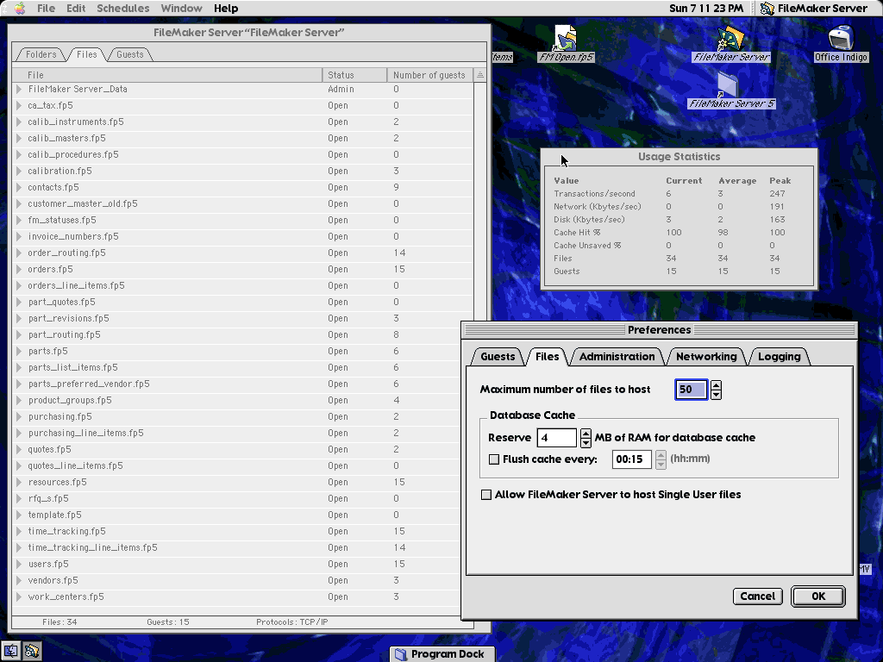Expand the work_centers.fp5 disclosure triangle
Screen dimensions: 883x662
click(x=19, y=596)
